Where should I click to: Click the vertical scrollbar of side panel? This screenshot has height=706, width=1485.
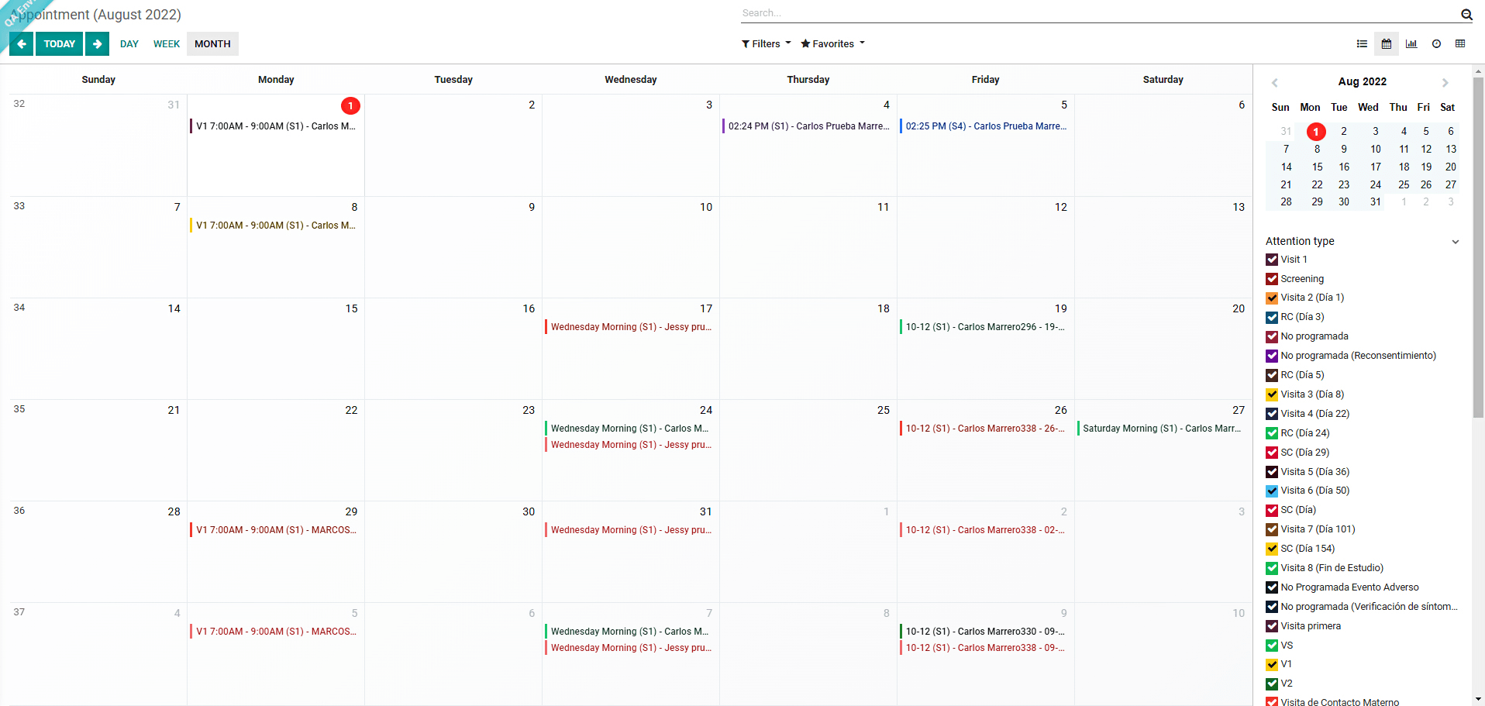(1478, 246)
